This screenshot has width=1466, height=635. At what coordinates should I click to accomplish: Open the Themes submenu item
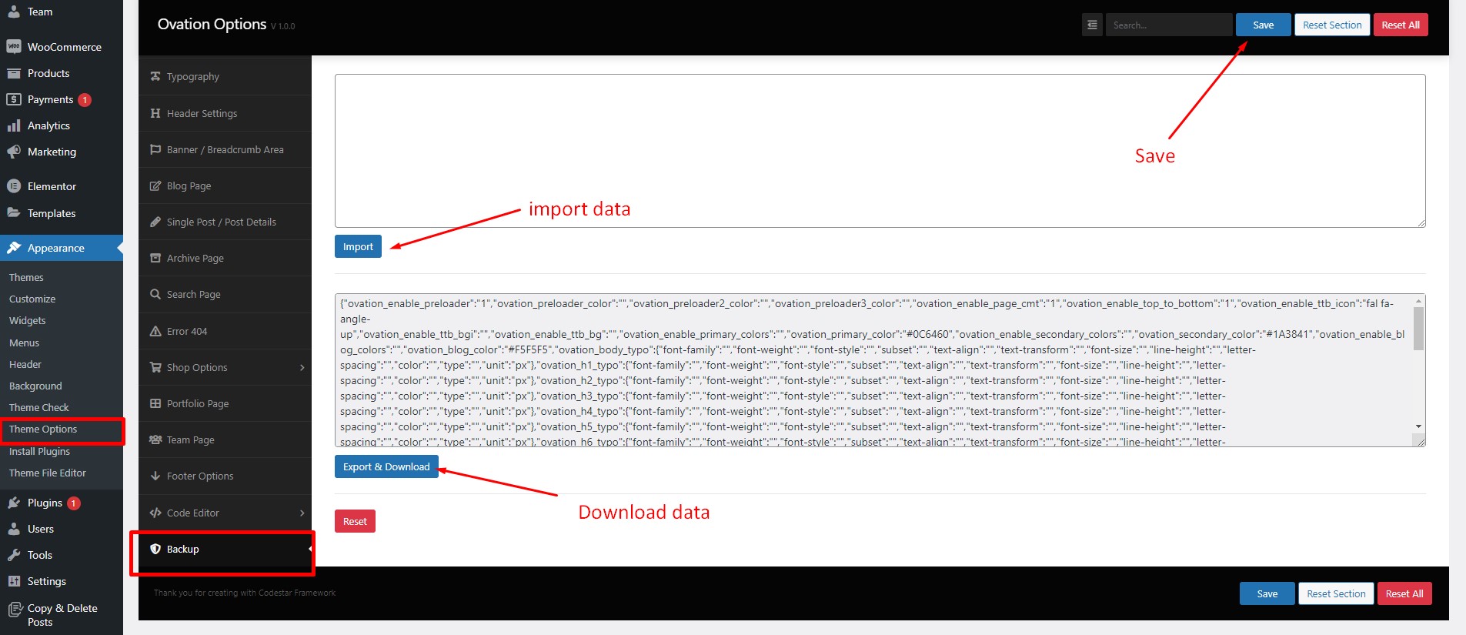pyautogui.click(x=26, y=277)
